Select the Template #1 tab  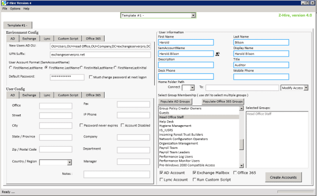point(17,25)
